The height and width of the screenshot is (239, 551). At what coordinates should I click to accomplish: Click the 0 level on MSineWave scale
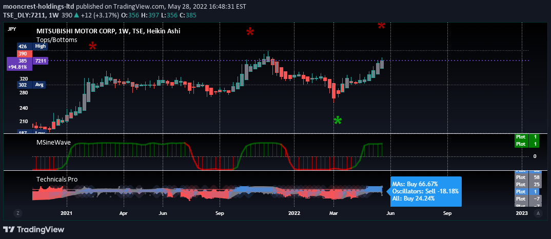pos(535,156)
